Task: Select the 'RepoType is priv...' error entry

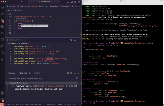Action: (24, 86)
